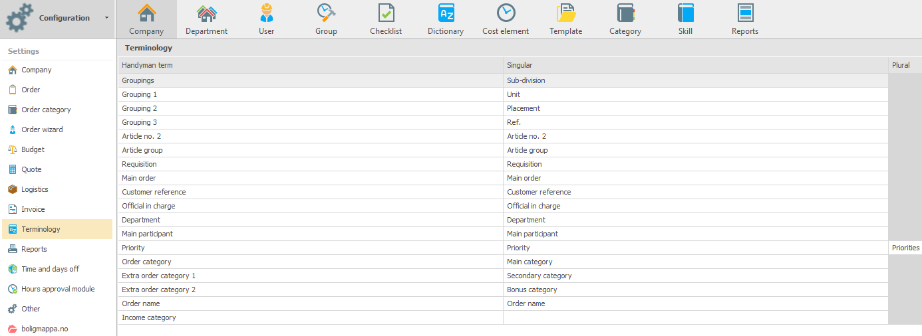Select the Priority term cell
The image size is (922, 336).
[x=311, y=248]
